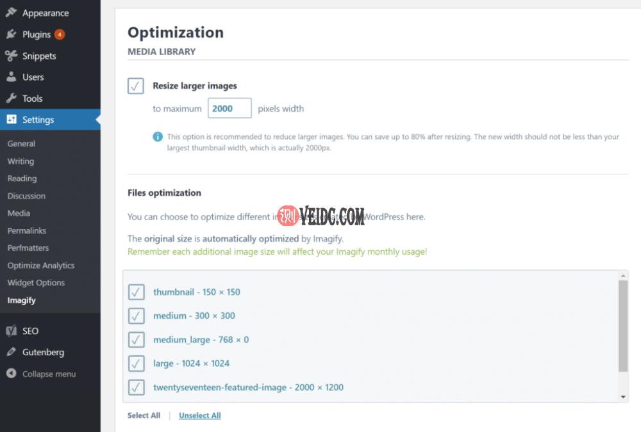This screenshot has height=432, width=641.
Task: Click the maximum pixels width field
Action: tap(229, 108)
